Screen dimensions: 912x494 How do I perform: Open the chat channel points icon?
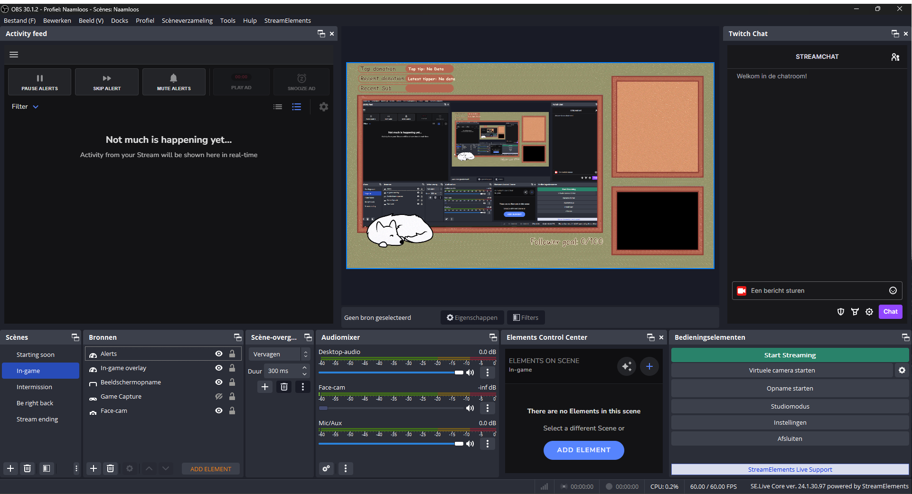[x=855, y=312]
